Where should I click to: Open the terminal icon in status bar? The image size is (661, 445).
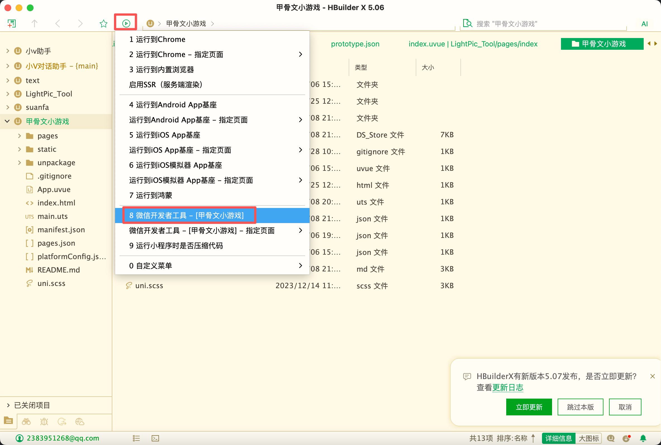point(155,438)
